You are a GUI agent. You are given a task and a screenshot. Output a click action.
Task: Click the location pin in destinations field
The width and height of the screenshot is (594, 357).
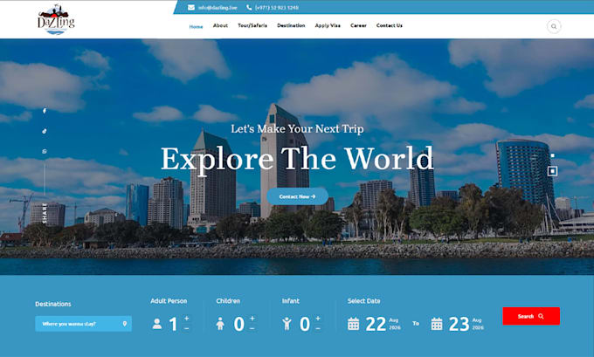click(125, 324)
